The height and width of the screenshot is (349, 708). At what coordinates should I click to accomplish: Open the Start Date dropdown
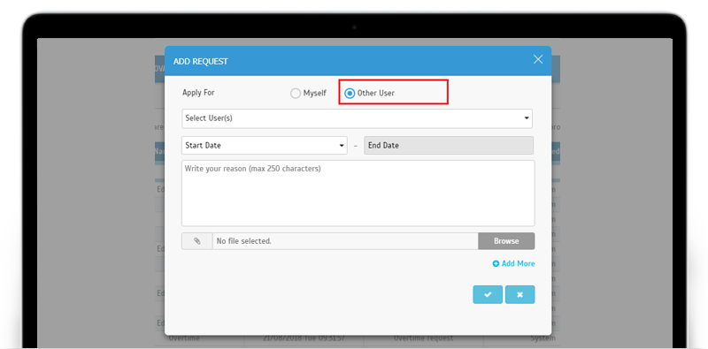(x=265, y=146)
